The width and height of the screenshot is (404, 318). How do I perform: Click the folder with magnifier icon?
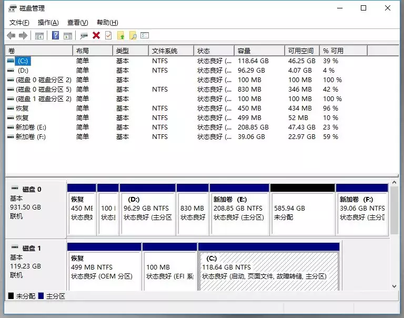pyautogui.click(x=133, y=35)
